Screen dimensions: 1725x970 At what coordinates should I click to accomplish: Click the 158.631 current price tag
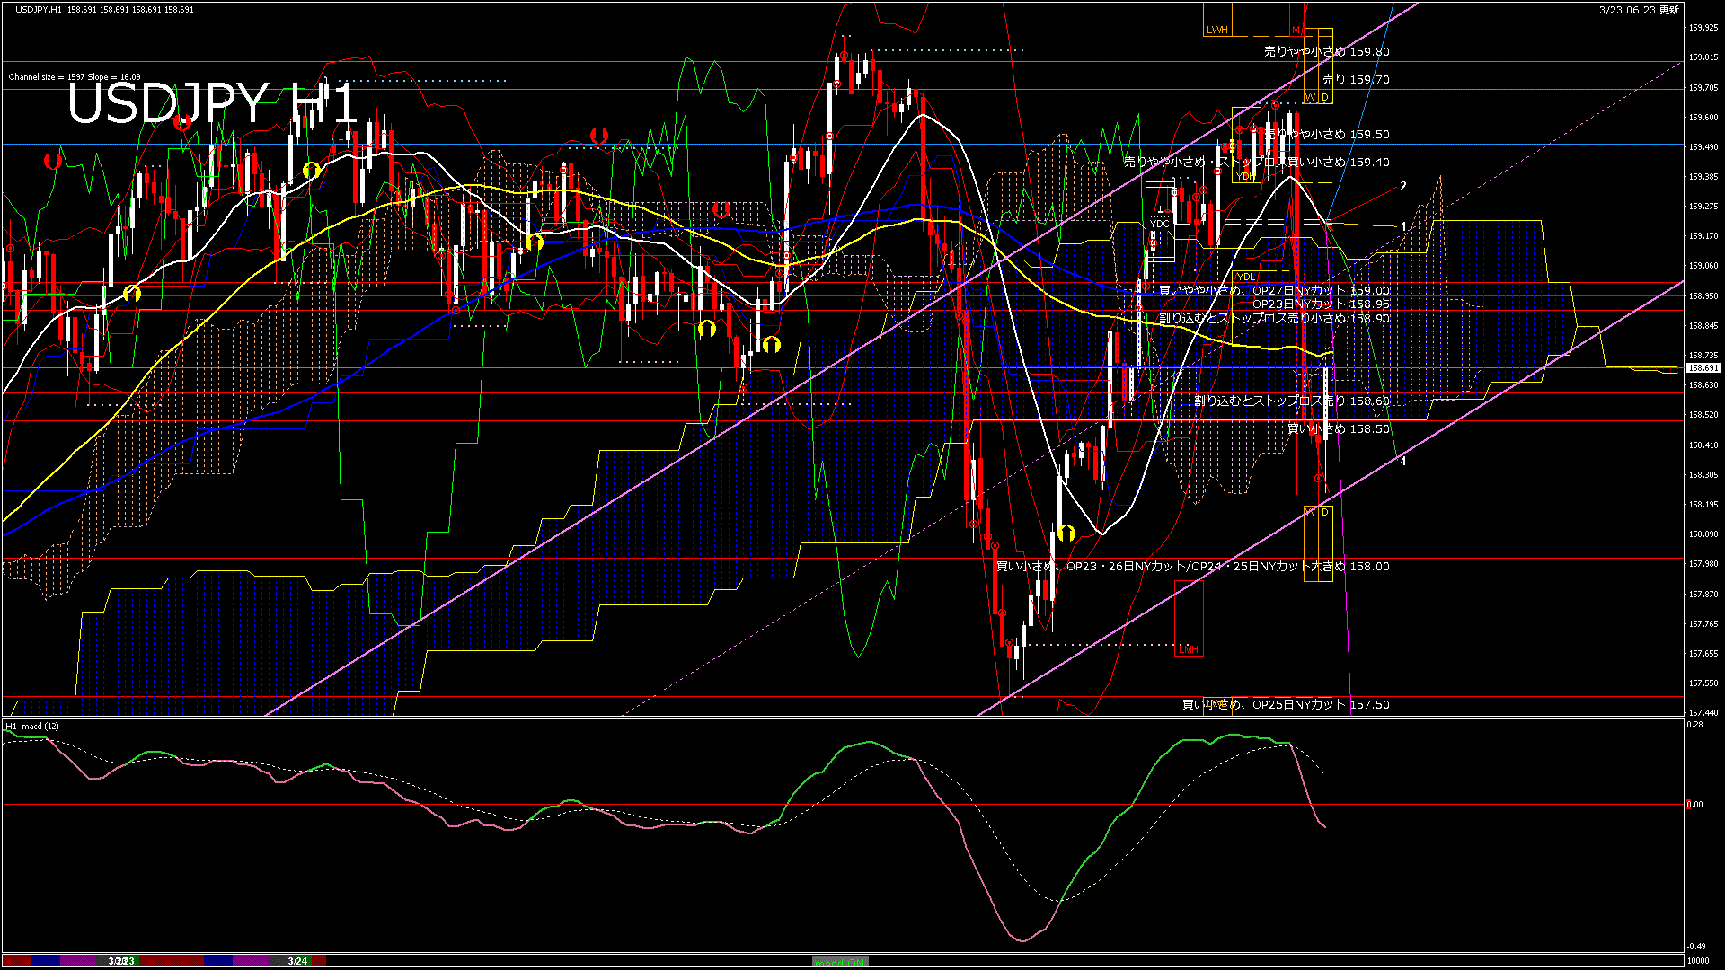(1704, 368)
